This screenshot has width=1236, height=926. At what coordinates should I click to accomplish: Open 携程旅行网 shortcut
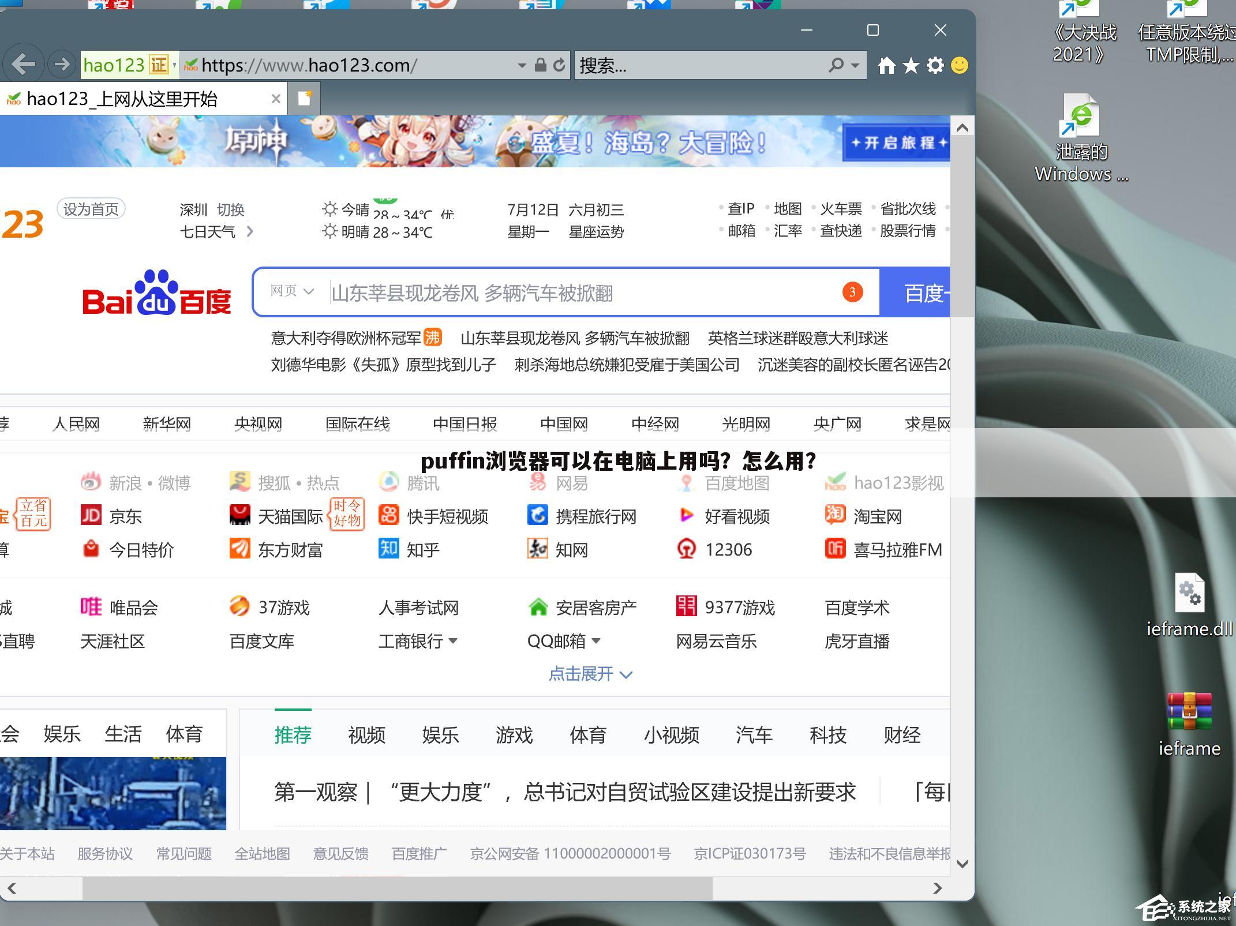[582, 516]
